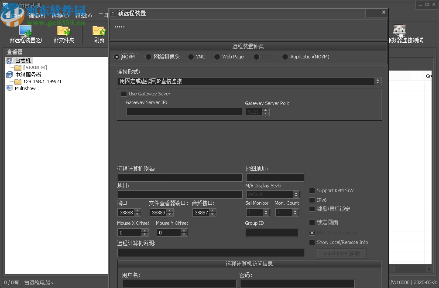Enable the Use Gateway Server checkbox
This screenshot has width=439, height=288.
(x=124, y=94)
